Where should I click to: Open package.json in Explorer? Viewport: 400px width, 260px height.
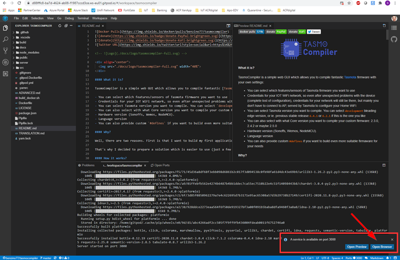coord(27,113)
